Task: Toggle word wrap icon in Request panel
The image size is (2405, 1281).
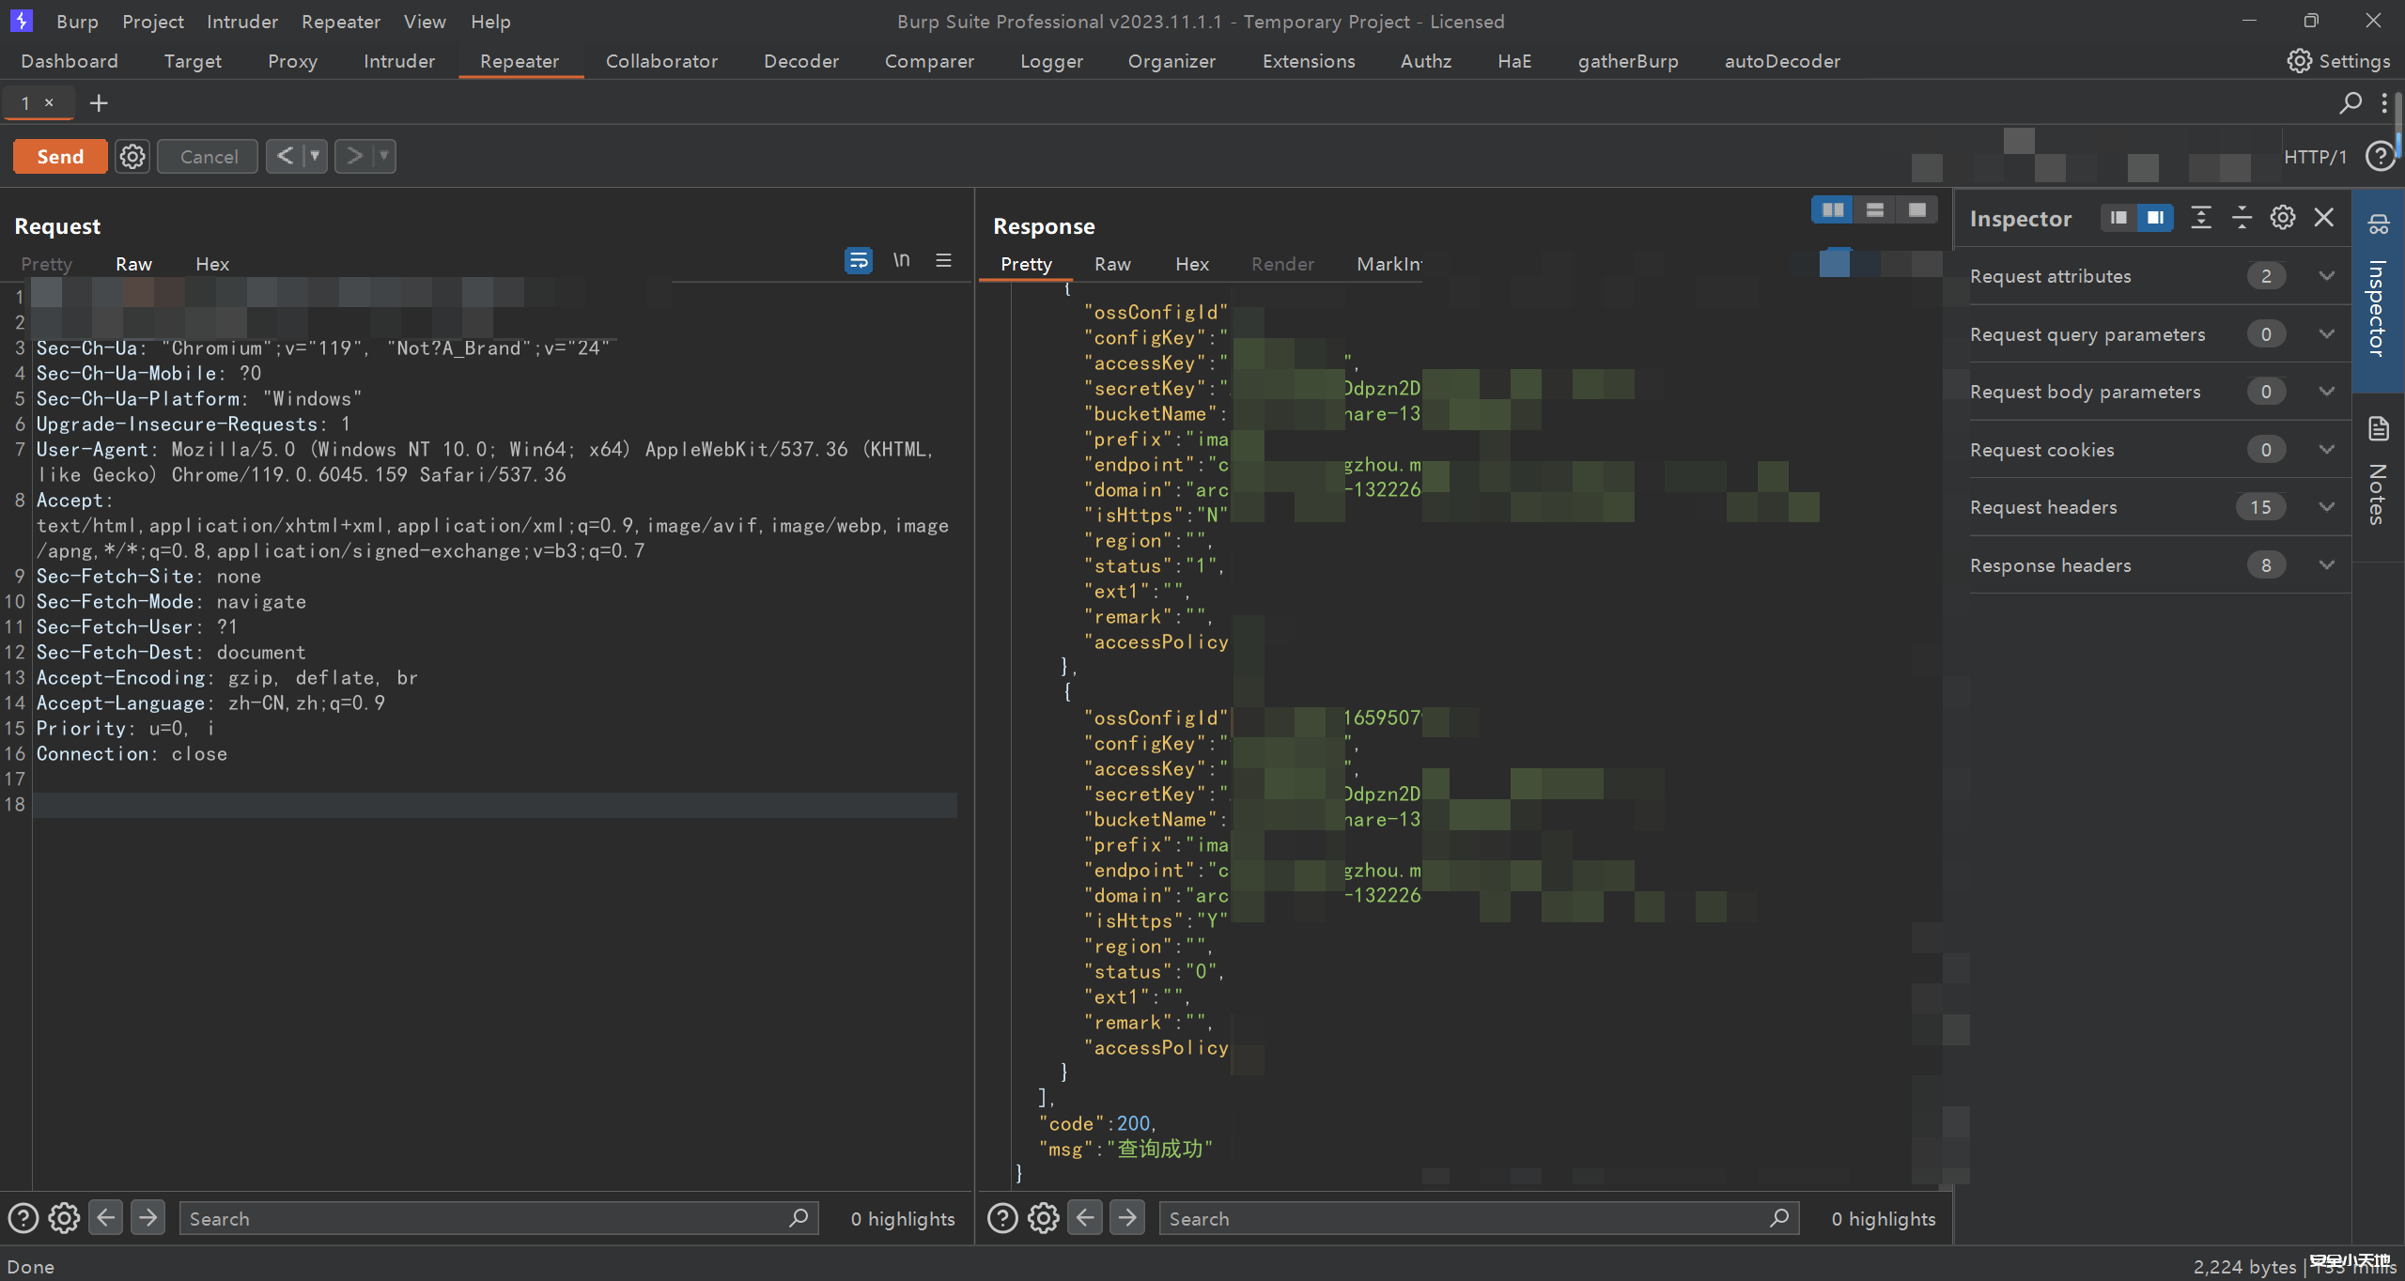Action: pyautogui.click(x=858, y=260)
